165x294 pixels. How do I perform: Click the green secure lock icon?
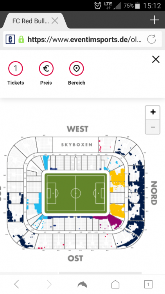tap(21, 39)
